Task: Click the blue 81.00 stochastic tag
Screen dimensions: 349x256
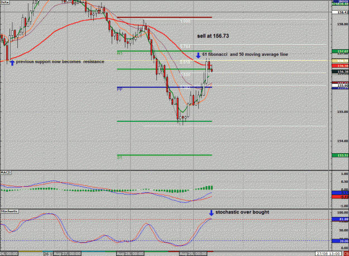Action: click(340, 219)
